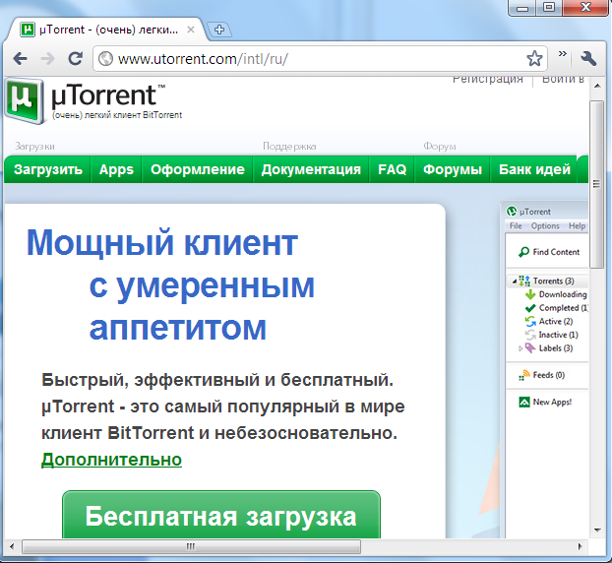612x563 pixels.
Task: Open Форумы navigation tab
Action: point(453,169)
